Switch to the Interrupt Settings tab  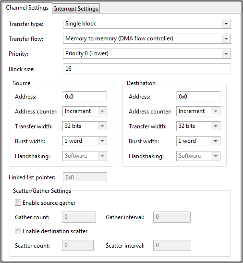[x=76, y=8]
